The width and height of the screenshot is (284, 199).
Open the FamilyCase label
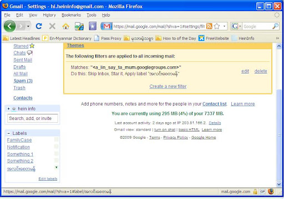pos(19,140)
